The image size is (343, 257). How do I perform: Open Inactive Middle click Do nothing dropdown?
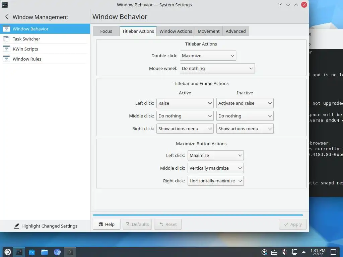[245, 116]
